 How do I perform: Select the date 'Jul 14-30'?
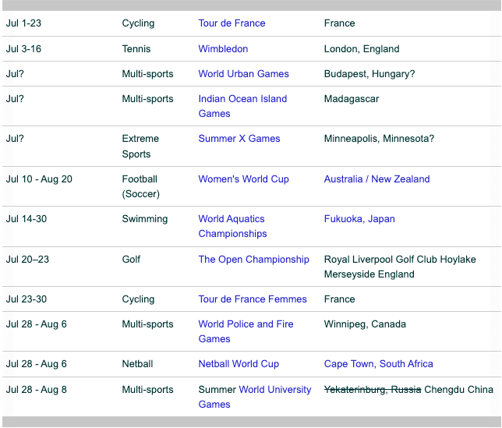27,218
